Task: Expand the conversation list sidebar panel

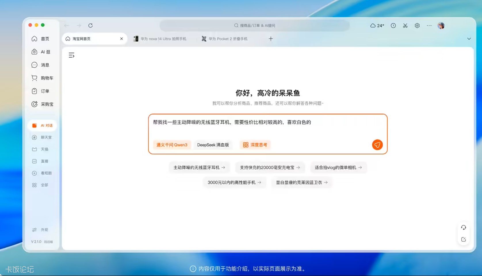Action: click(72, 55)
